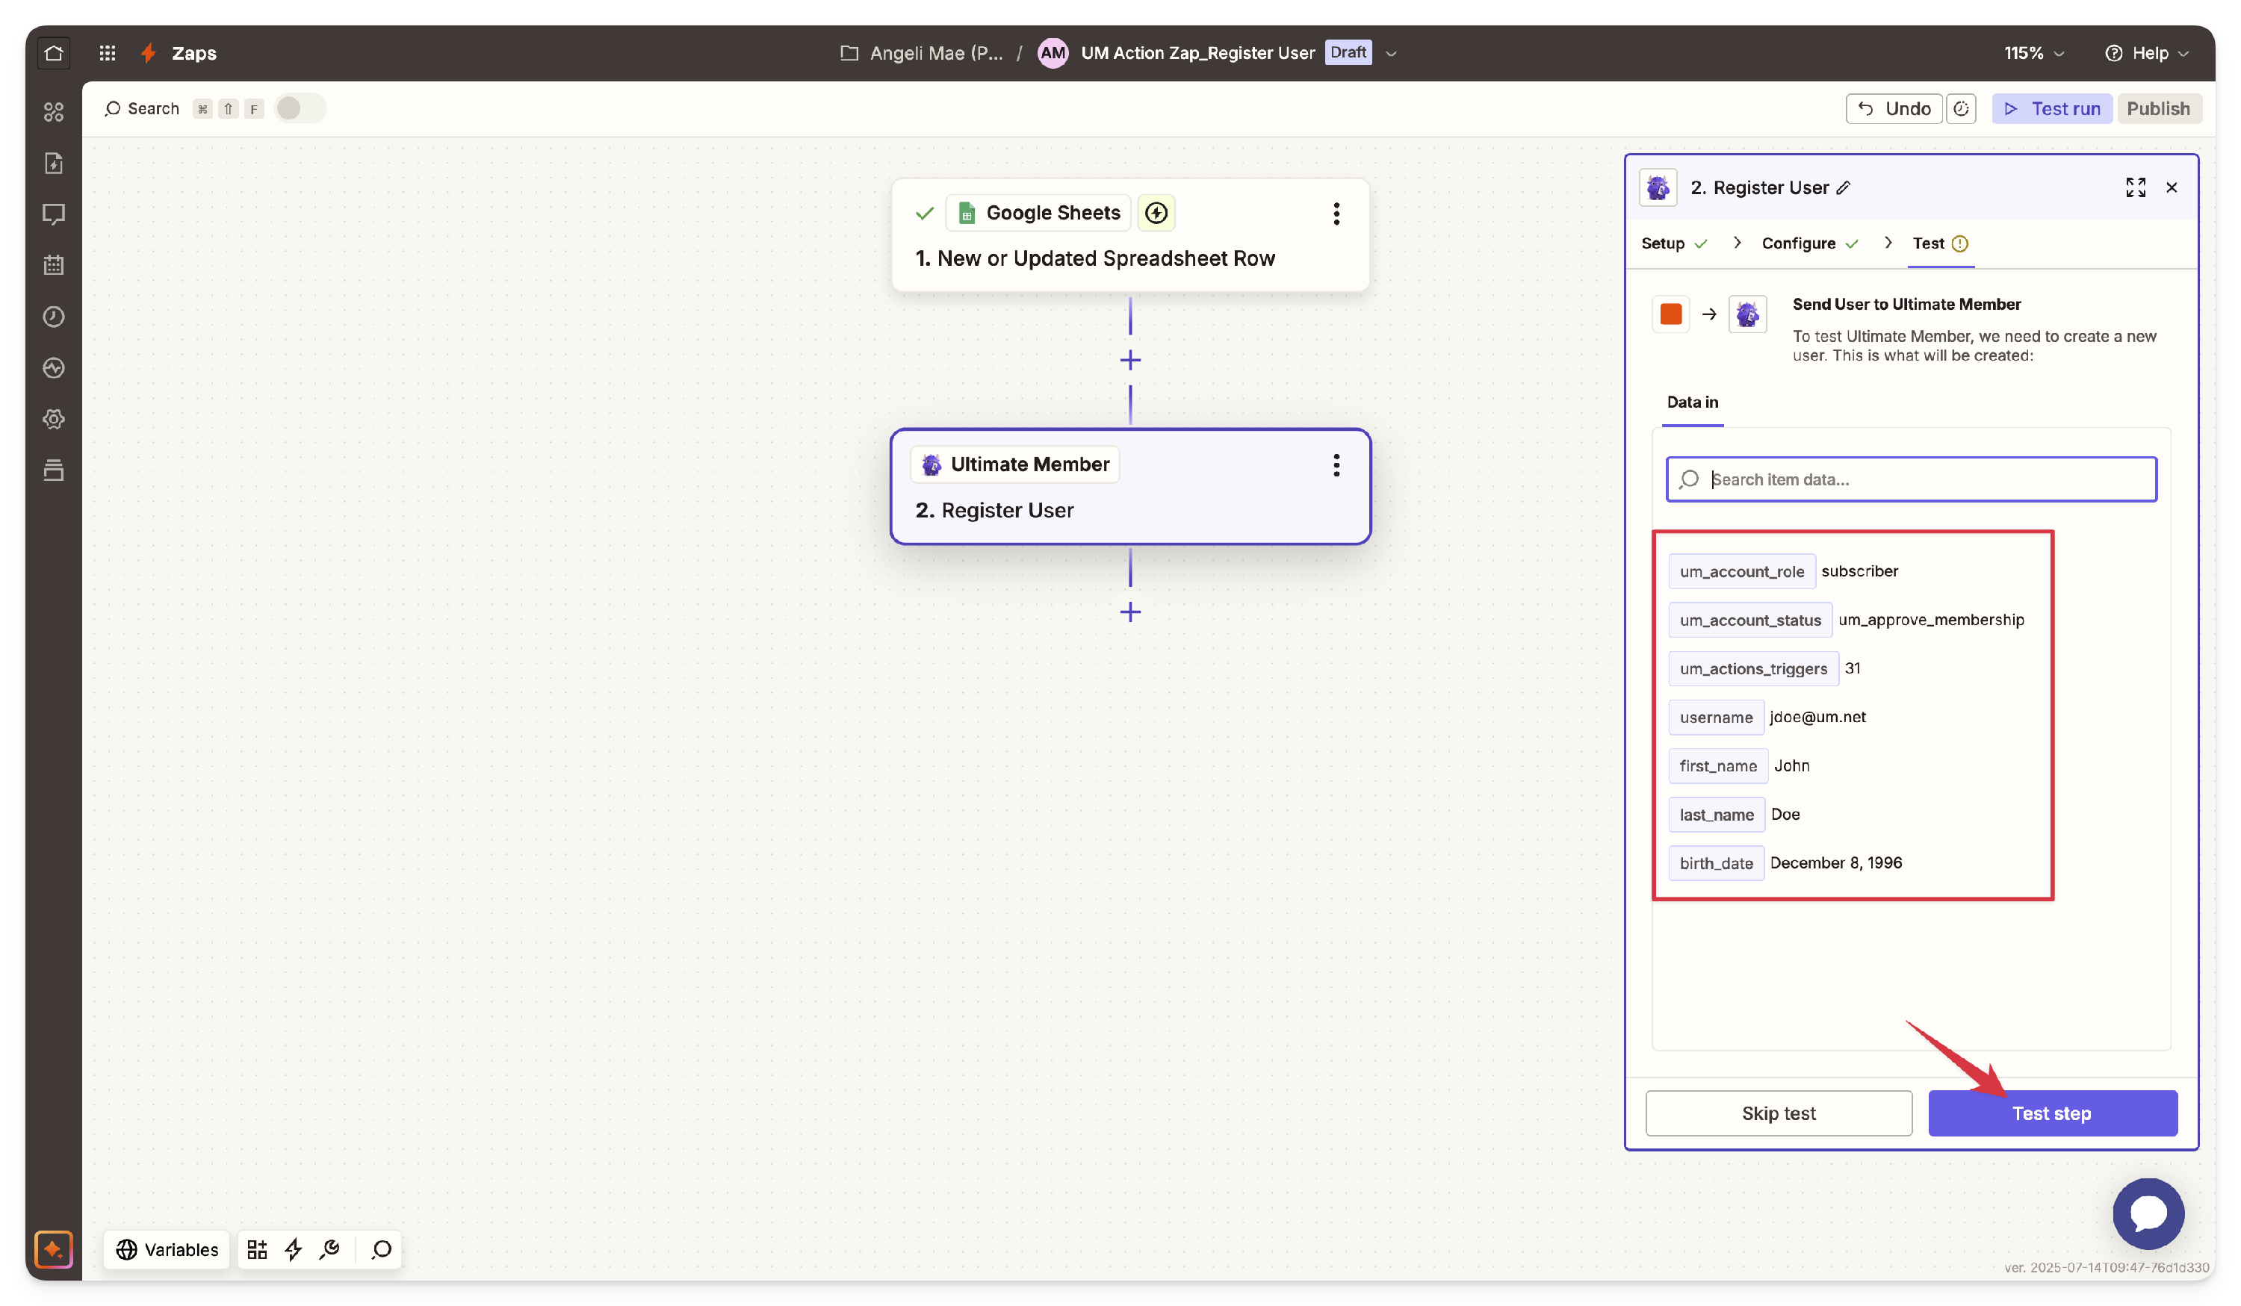Open Google Sheets step three-dot menu

[x=1336, y=214]
